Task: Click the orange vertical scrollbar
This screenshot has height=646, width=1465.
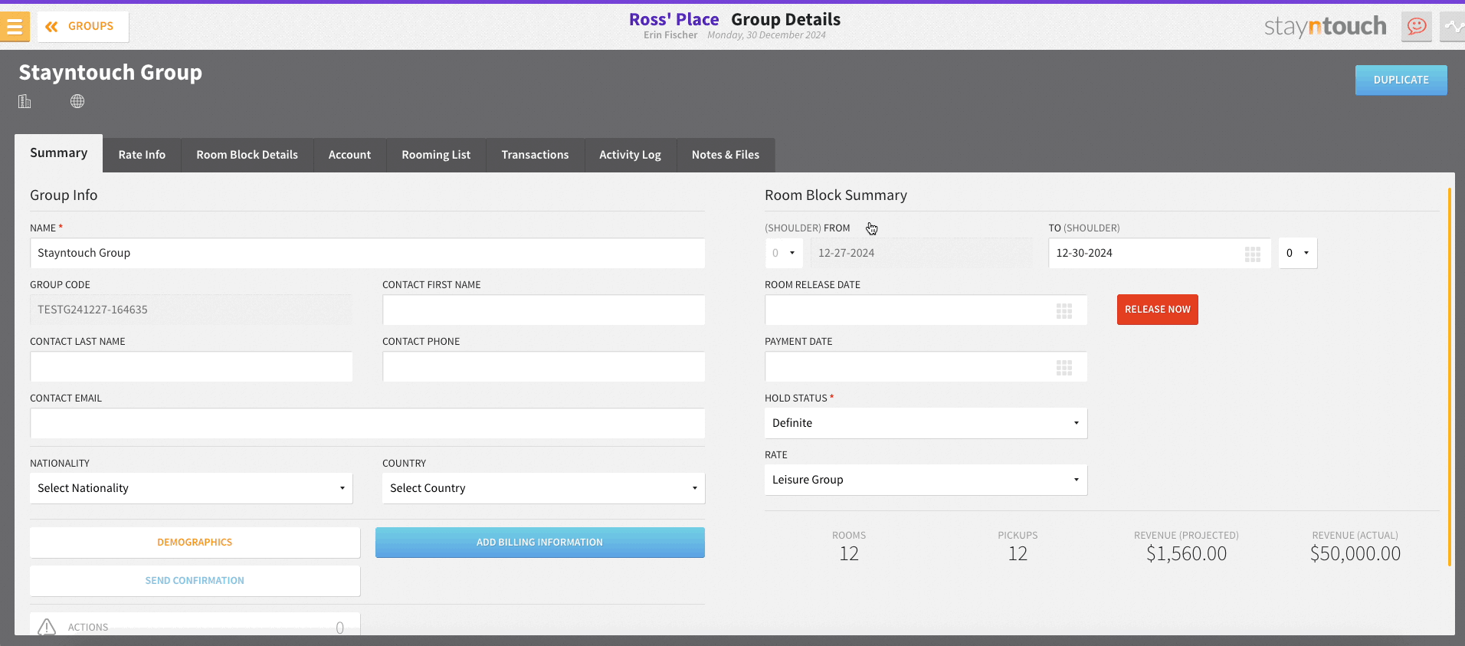Action: pyautogui.click(x=1449, y=376)
